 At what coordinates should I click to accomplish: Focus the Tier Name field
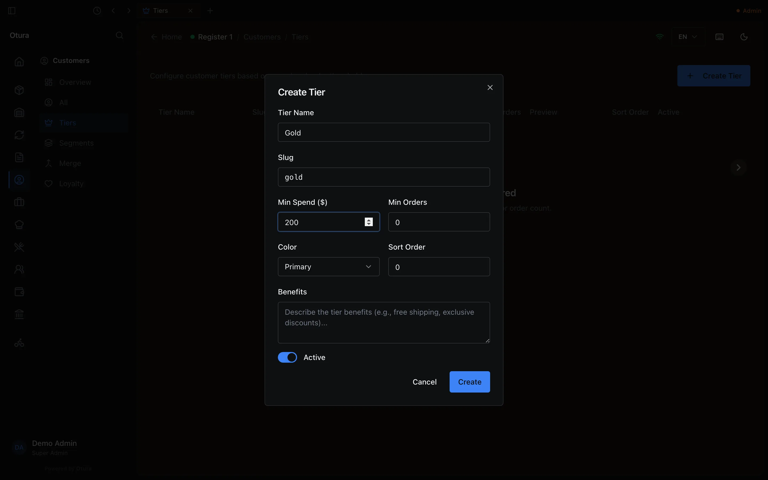[x=384, y=132]
